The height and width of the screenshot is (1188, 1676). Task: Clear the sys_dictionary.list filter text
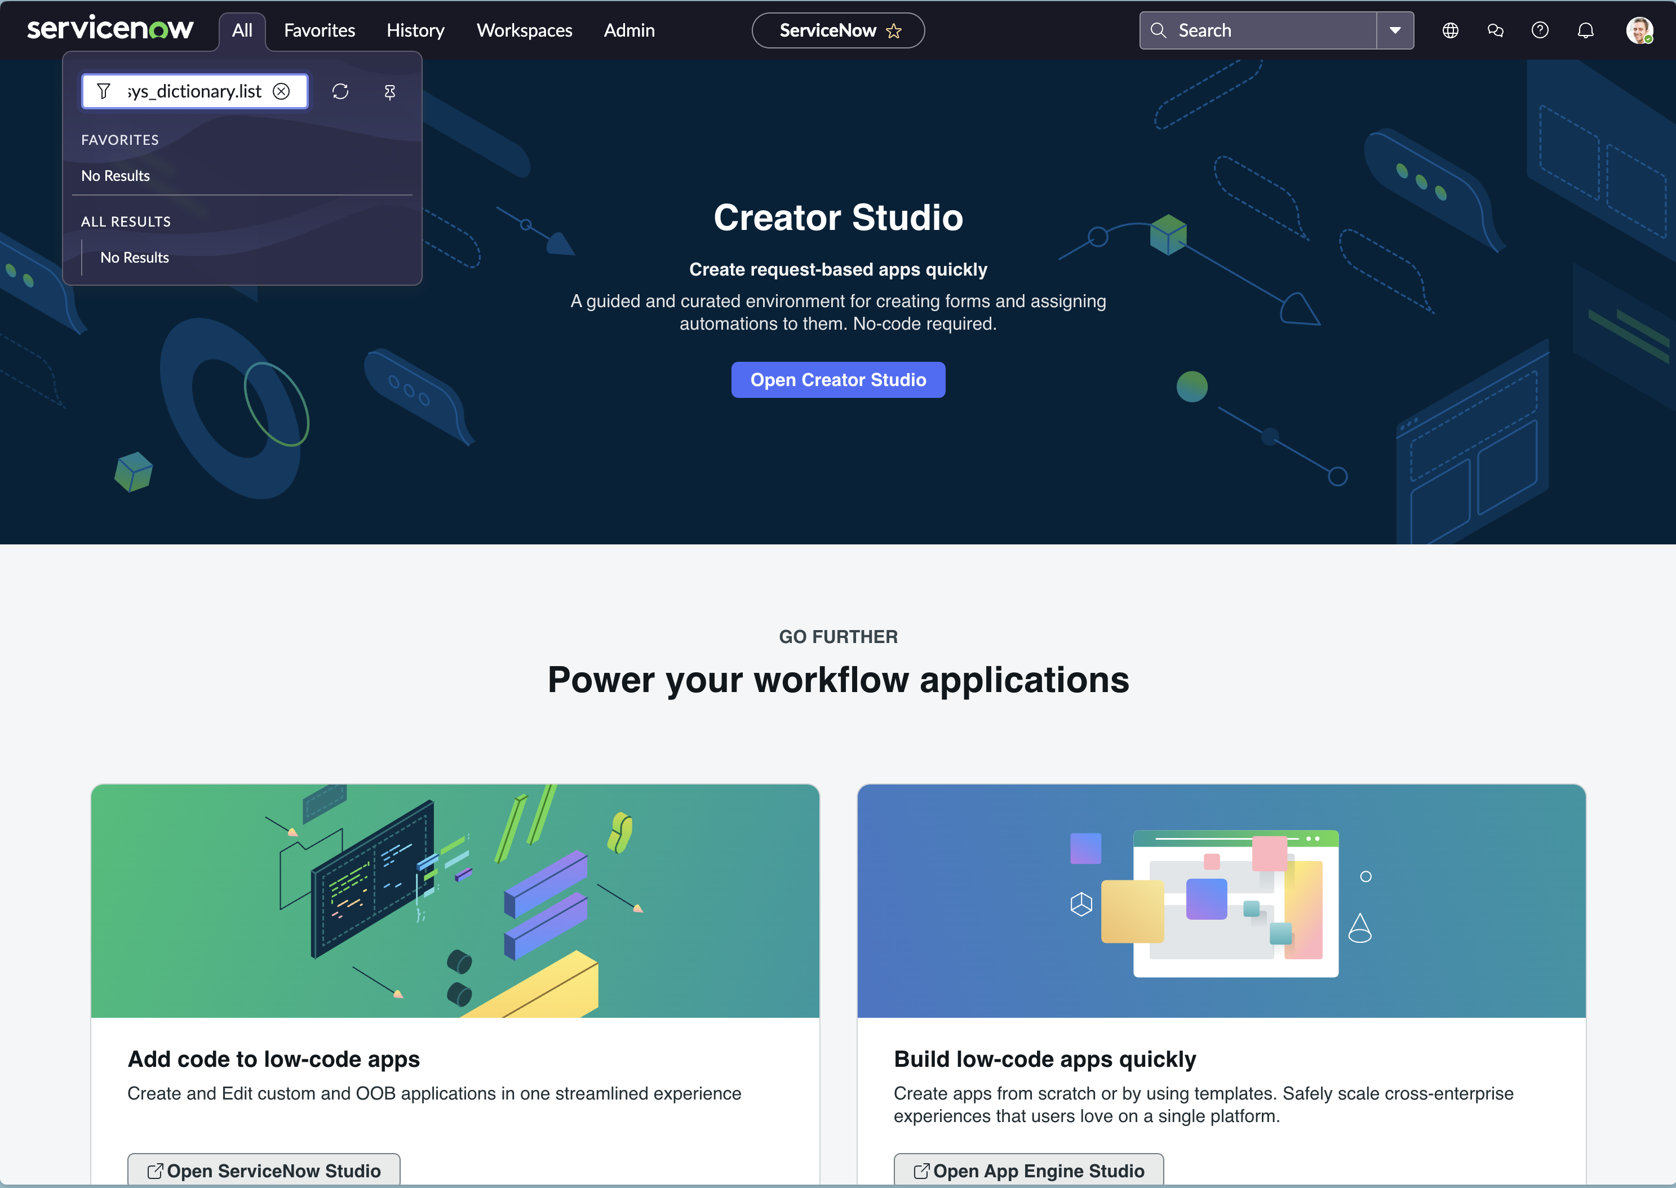point(282,91)
